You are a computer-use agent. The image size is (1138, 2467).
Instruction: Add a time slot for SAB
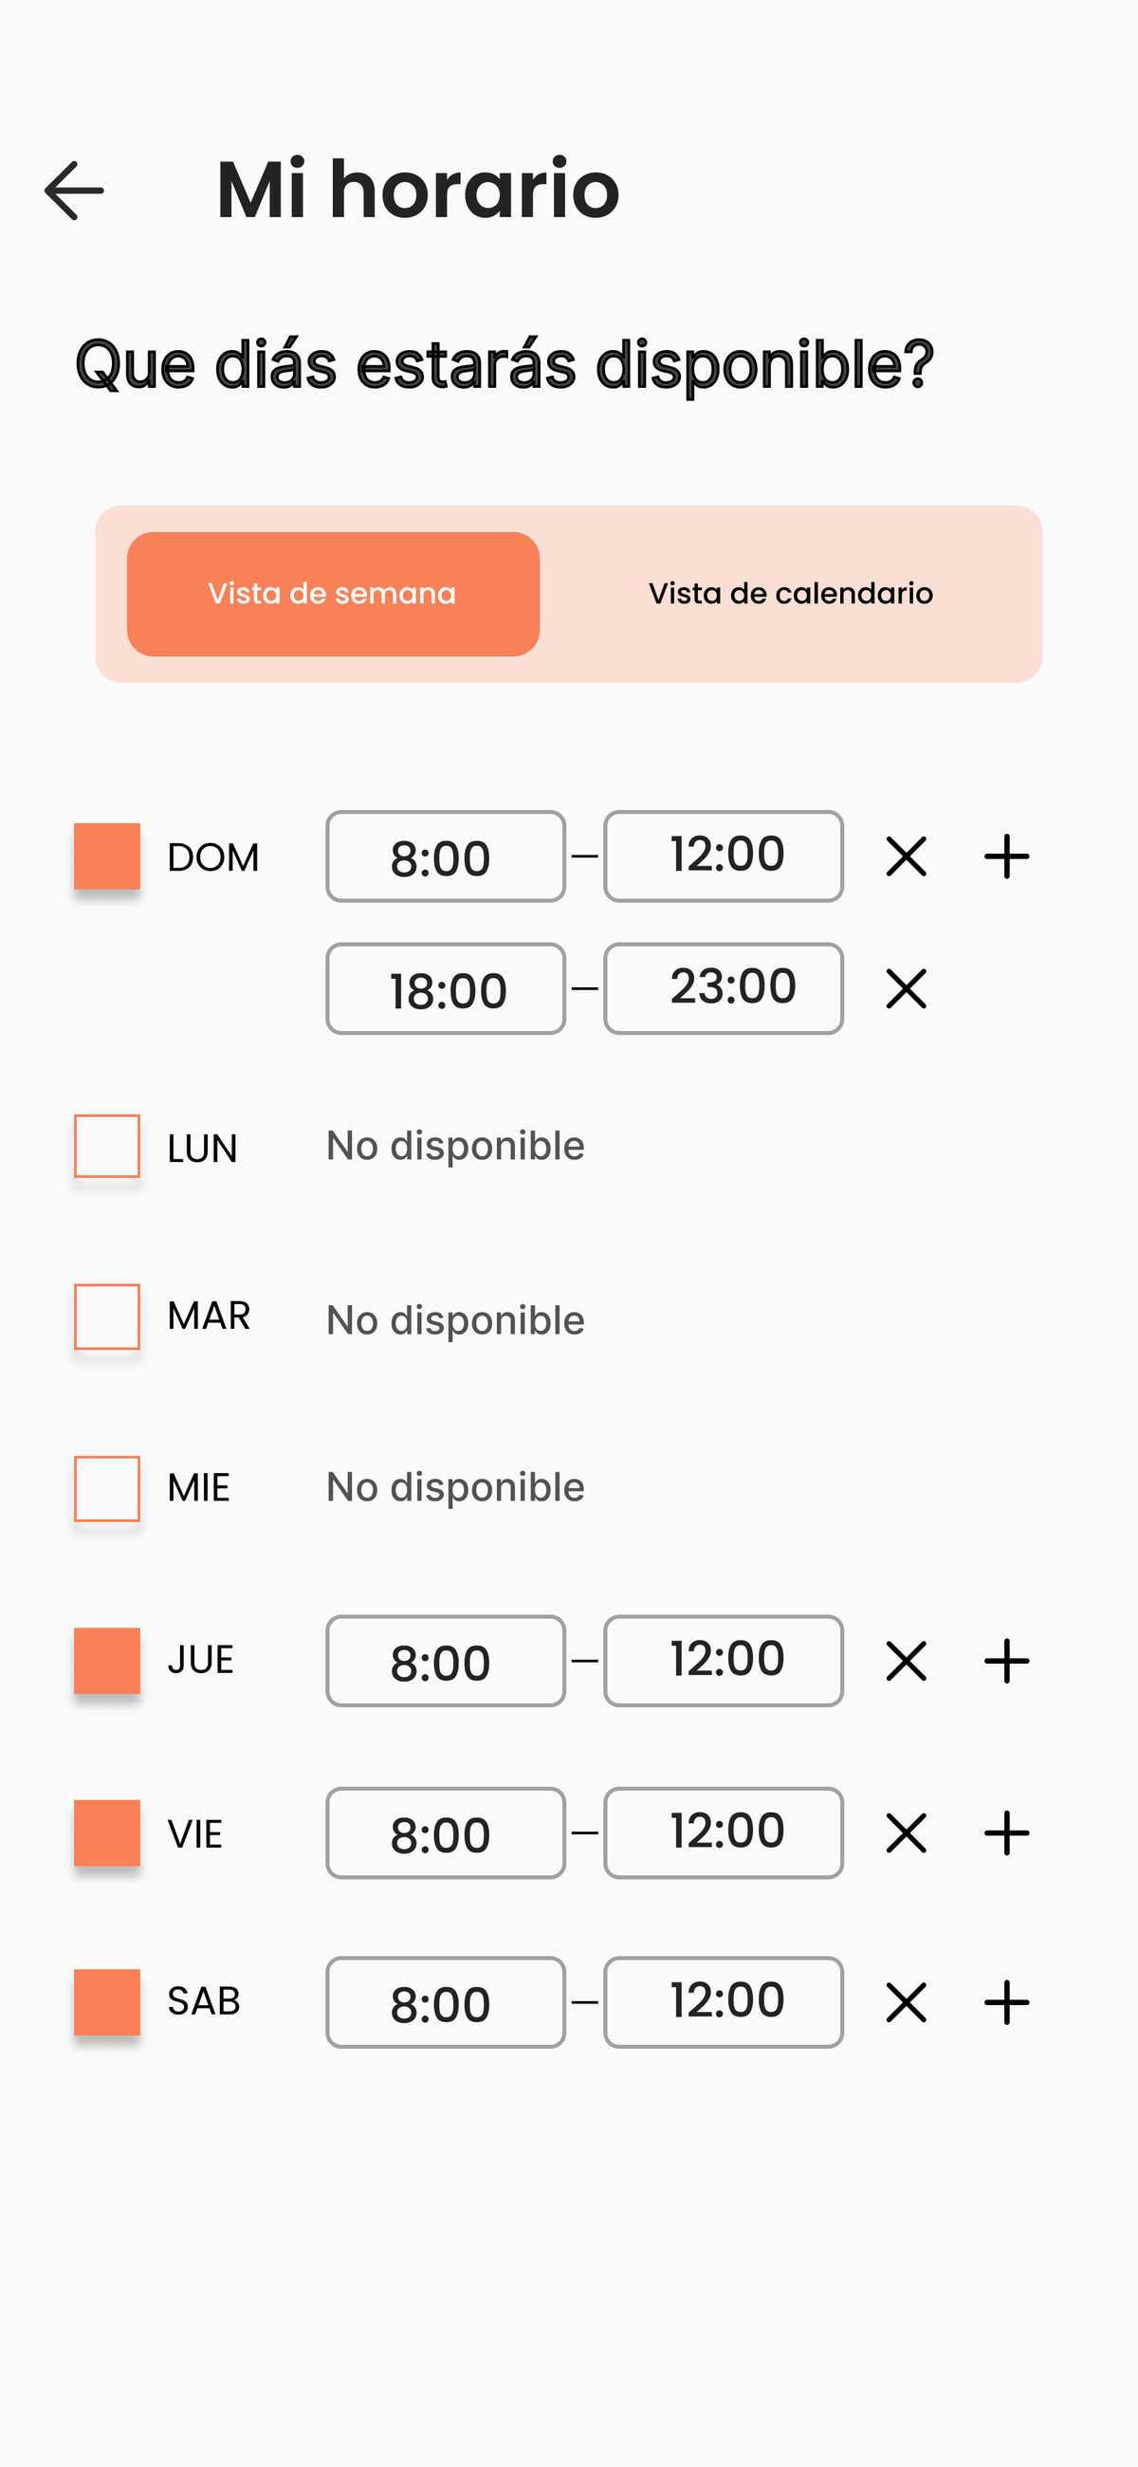[x=1006, y=2001]
